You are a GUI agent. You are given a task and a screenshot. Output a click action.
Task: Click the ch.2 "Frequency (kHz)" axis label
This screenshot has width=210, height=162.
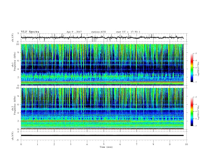click(15, 105)
